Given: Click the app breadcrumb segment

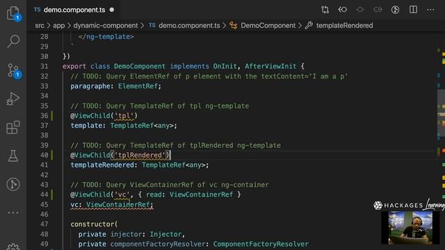Looking at the screenshot, I should (58, 26).
